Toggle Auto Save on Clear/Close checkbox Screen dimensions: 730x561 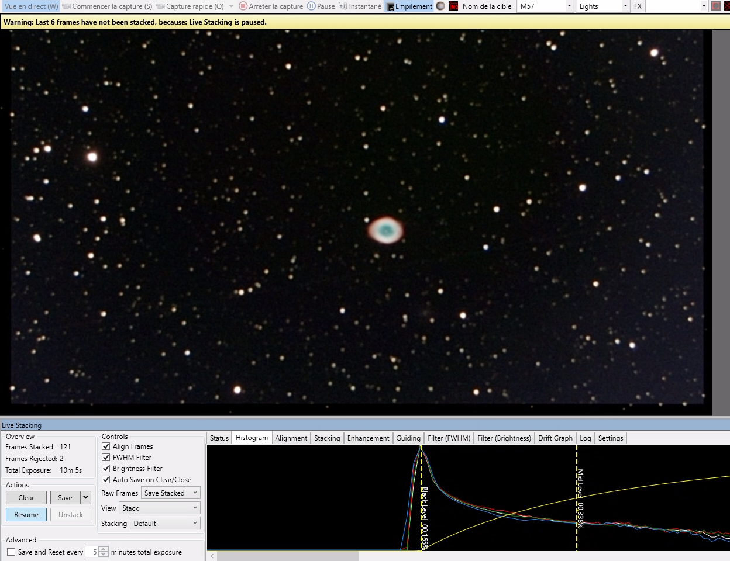coord(106,480)
